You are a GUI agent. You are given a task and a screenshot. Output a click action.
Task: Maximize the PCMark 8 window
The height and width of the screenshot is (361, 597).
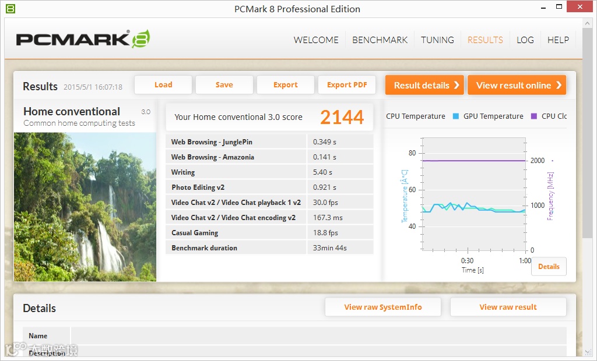[x=559, y=7]
